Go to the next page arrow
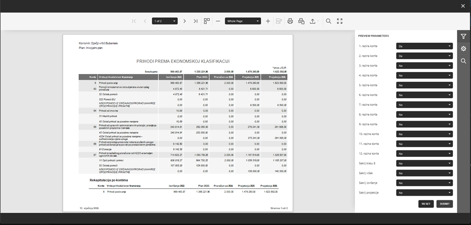 click(184, 21)
